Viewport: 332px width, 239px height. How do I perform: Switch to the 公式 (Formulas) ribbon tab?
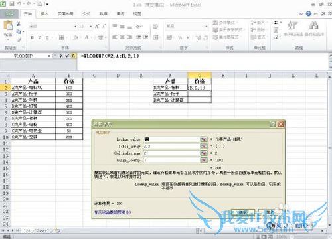point(86,14)
